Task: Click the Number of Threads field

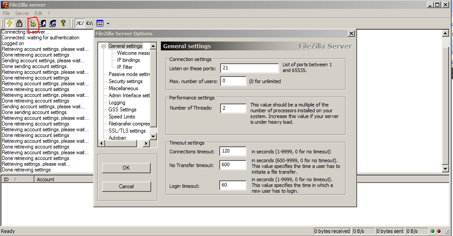Action: point(233,108)
